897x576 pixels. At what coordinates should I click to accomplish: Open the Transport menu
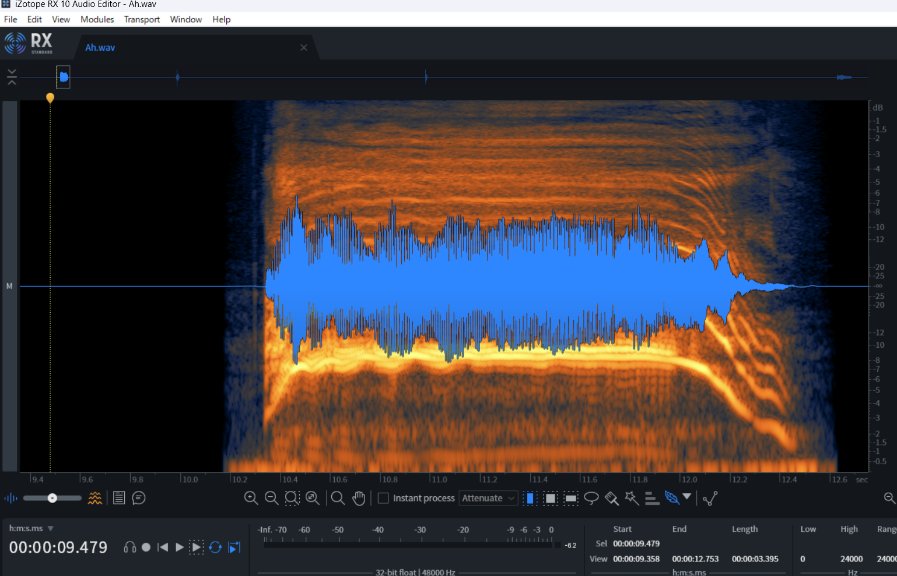coord(142,19)
